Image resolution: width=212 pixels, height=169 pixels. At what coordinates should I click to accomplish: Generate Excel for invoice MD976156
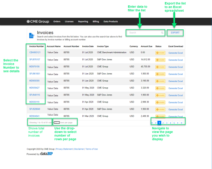click(x=176, y=66)
